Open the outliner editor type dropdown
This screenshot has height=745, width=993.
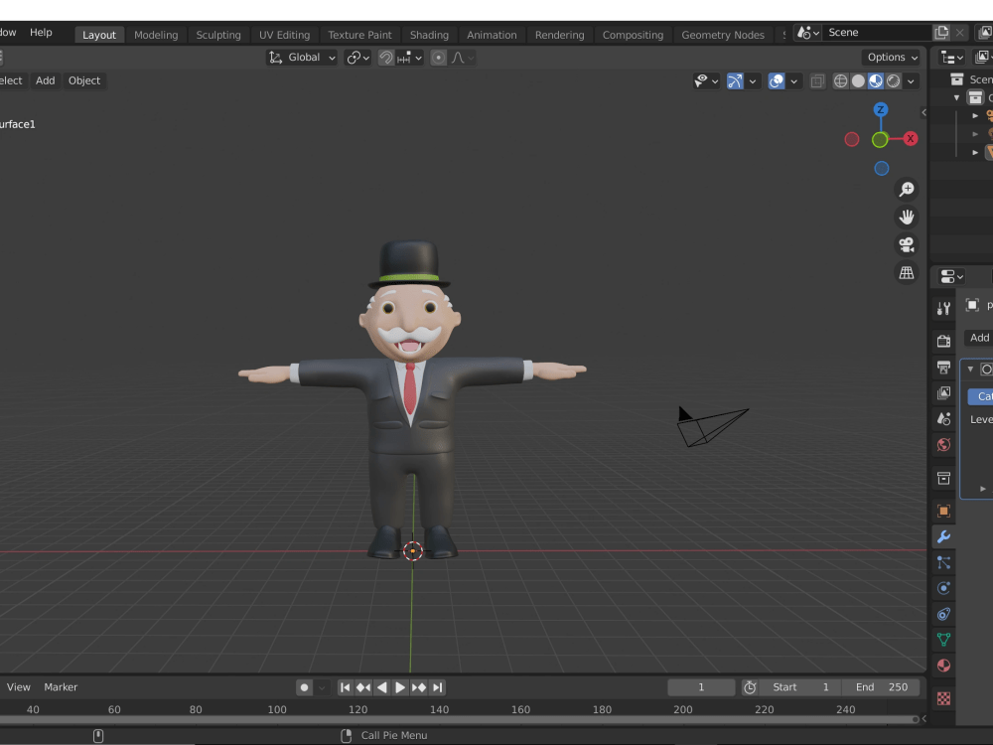coord(952,58)
